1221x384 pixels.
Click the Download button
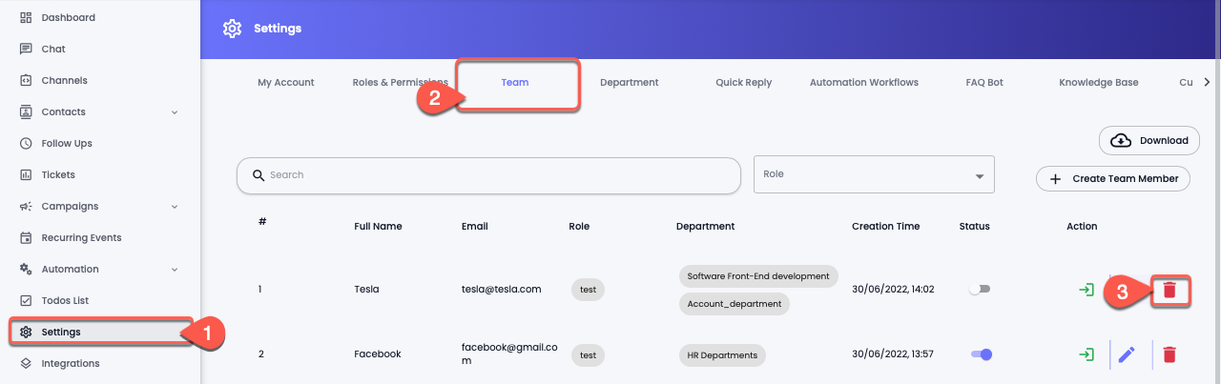pyautogui.click(x=1149, y=140)
